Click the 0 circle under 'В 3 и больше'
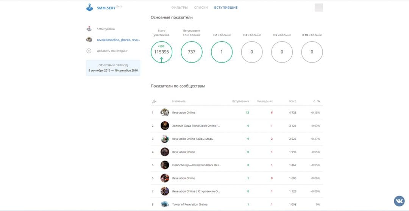The image size is (409, 211). pyautogui.click(x=252, y=52)
